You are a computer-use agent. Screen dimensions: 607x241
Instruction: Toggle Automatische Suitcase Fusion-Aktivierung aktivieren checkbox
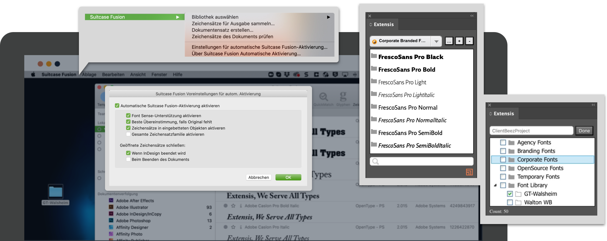click(117, 106)
